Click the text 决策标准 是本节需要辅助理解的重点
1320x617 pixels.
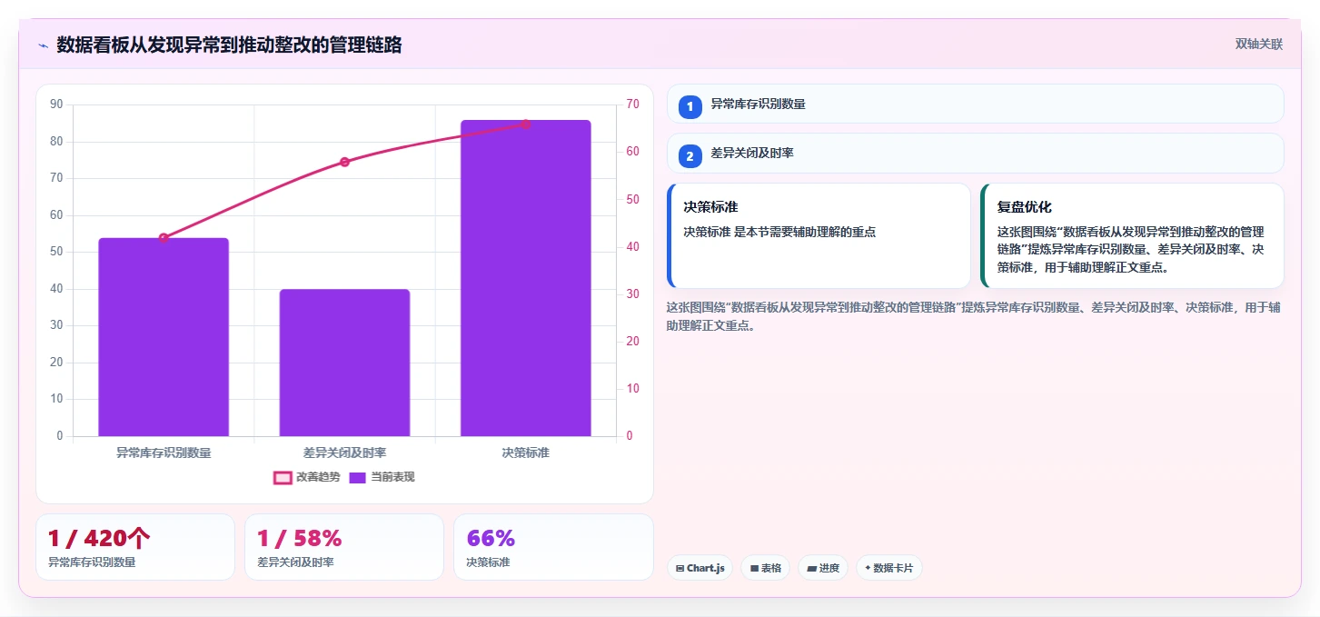pos(779,232)
